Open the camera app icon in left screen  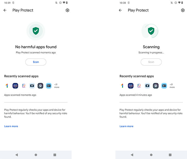coord(32,86)
